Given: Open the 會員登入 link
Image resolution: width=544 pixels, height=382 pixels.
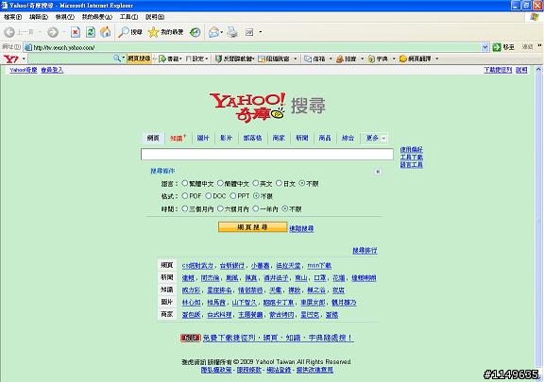Looking at the screenshot, I should 52,70.
